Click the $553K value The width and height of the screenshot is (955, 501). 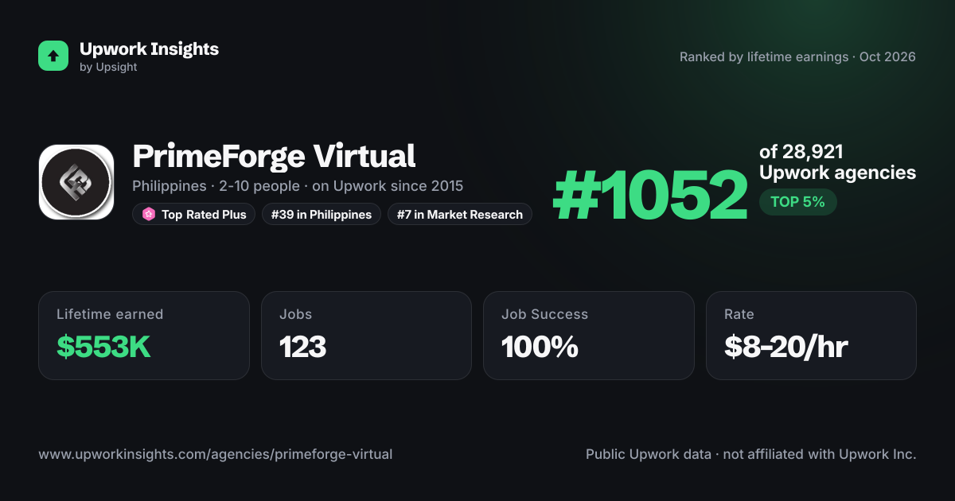(103, 347)
